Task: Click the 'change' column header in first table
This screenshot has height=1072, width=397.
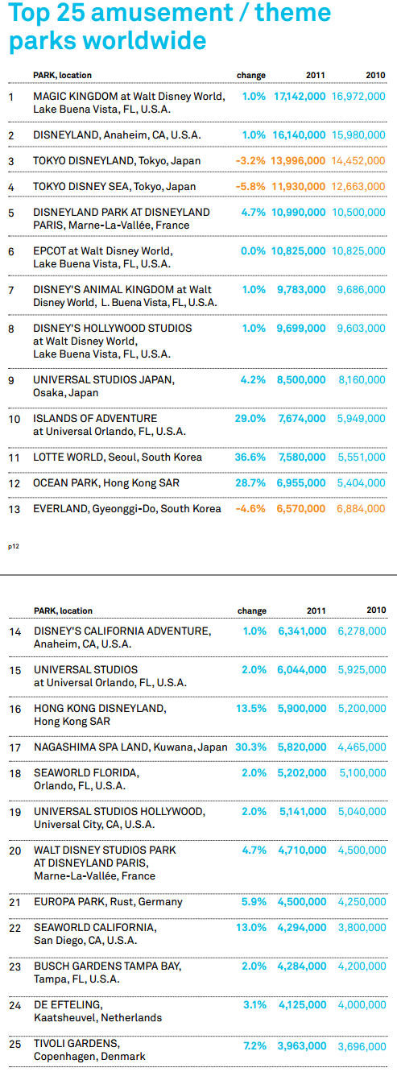Action: [251, 76]
